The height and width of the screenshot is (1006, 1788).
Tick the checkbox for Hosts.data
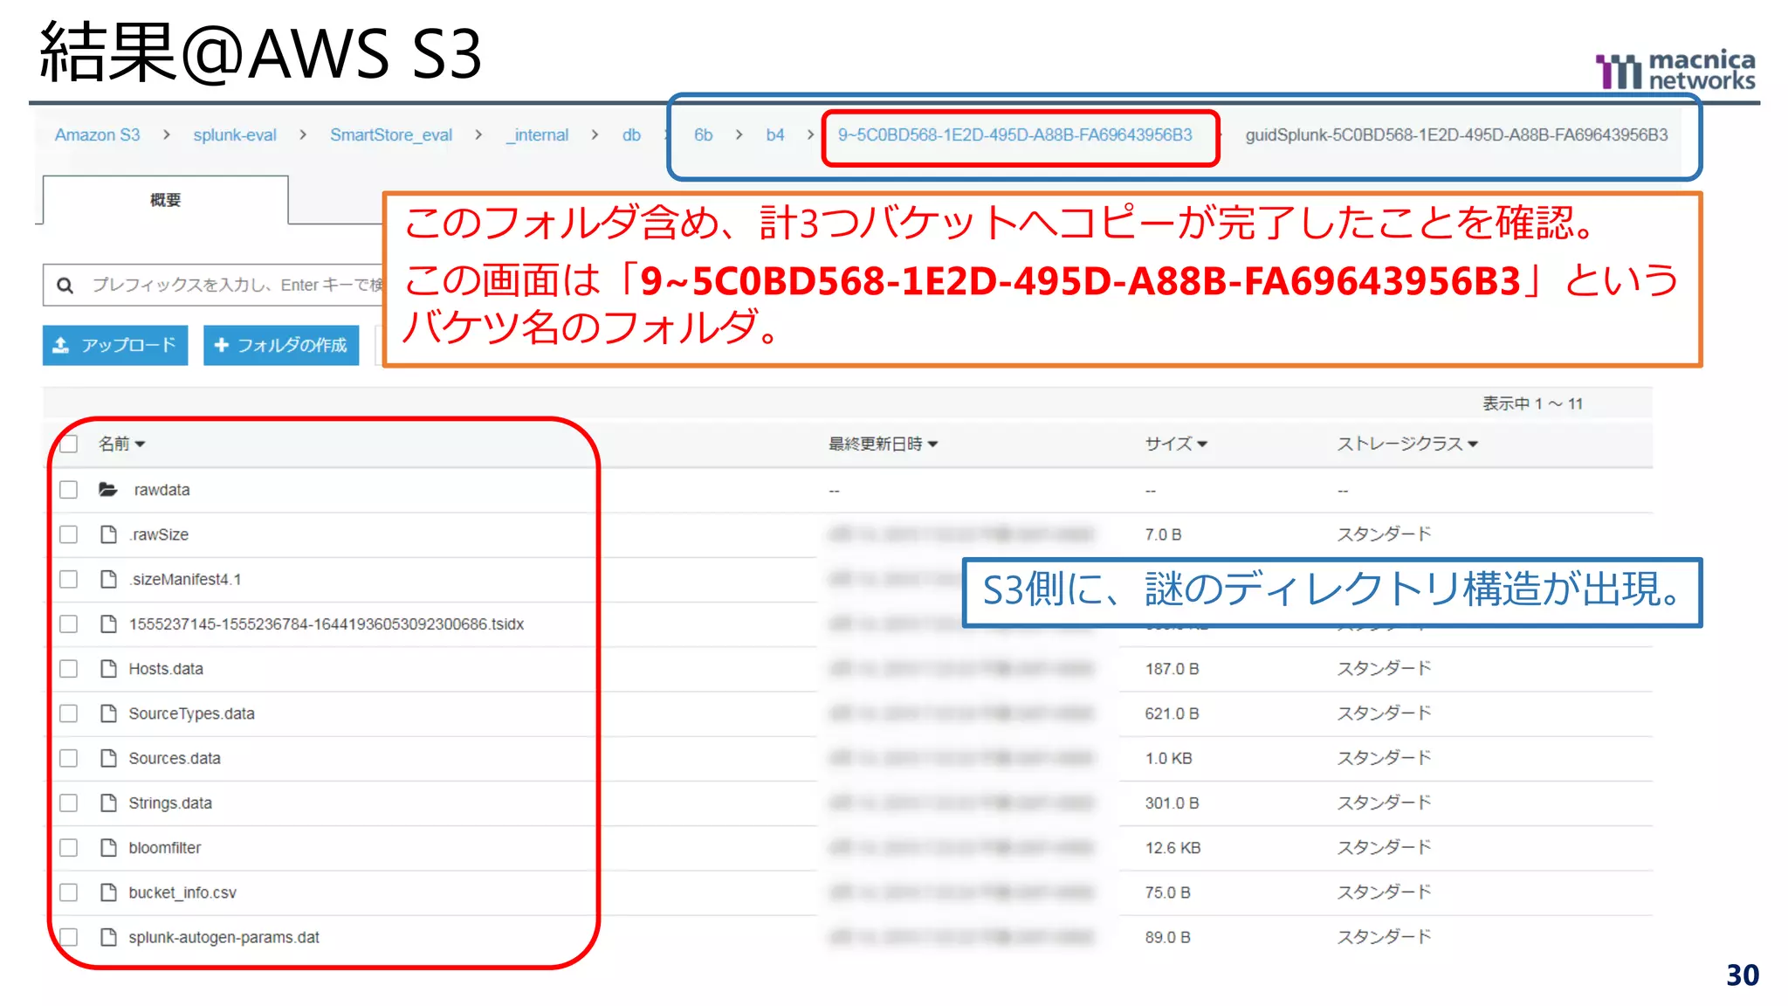(x=69, y=669)
